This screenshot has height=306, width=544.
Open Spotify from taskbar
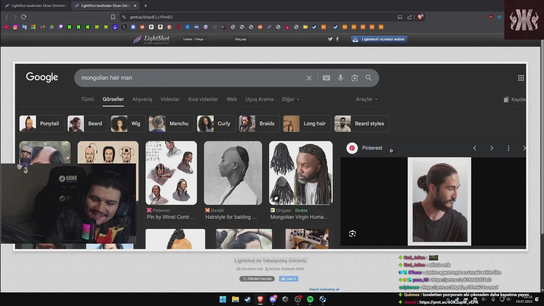click(x=310, y=299)
